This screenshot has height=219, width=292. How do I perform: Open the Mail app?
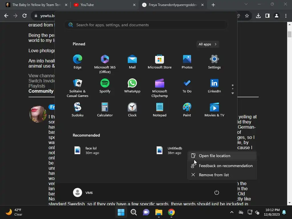point(132,62)
